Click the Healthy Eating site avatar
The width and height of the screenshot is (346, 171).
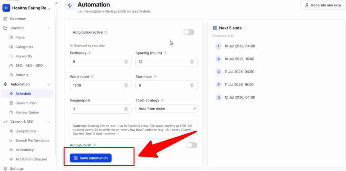tap(6, 8)
